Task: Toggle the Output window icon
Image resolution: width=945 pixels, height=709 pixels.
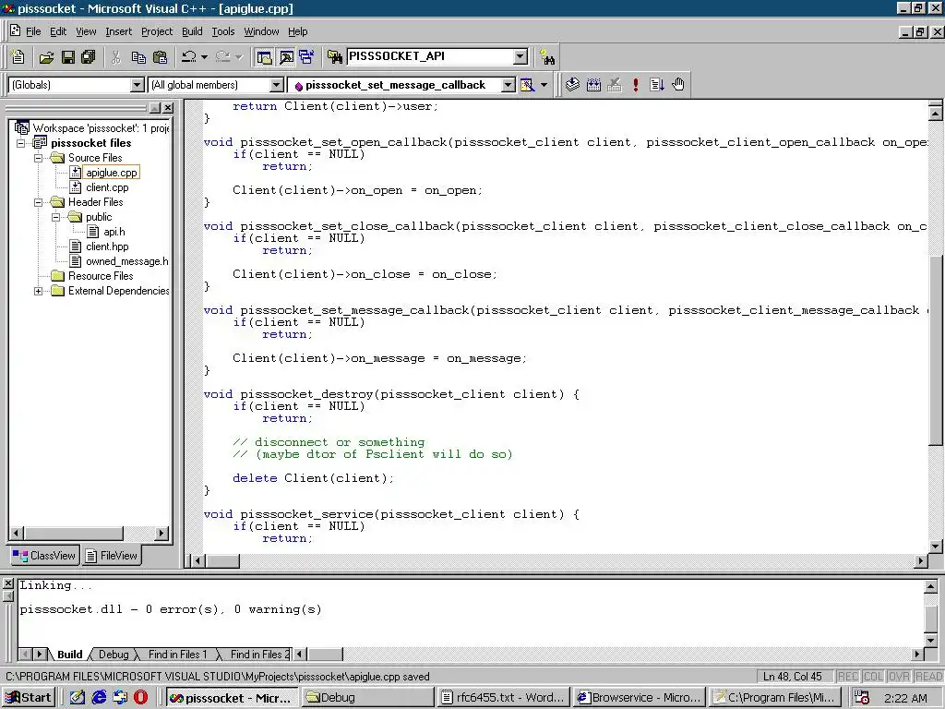Action: click(x=286, y=57)
